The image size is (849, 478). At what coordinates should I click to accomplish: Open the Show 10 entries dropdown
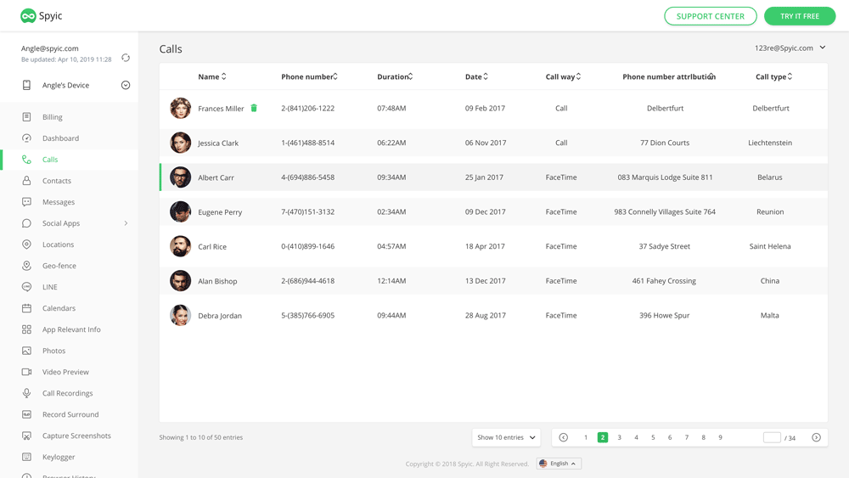(x=506, y=438)
